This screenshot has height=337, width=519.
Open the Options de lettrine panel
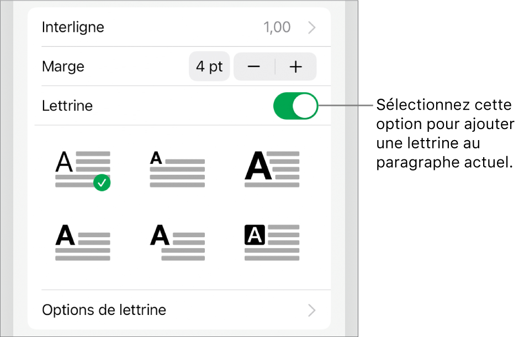(x=104, y=309)
